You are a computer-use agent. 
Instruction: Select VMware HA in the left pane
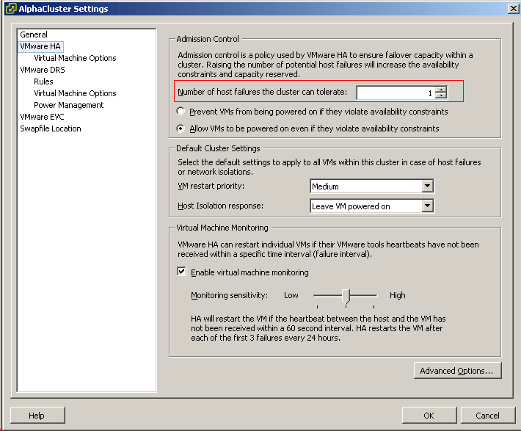[40, 46]
